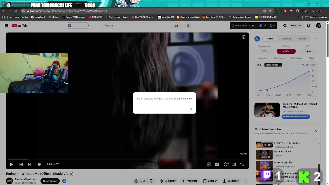Like the video with 16 M likes
This screenshot has width=329, height=185.
point(139,181)
